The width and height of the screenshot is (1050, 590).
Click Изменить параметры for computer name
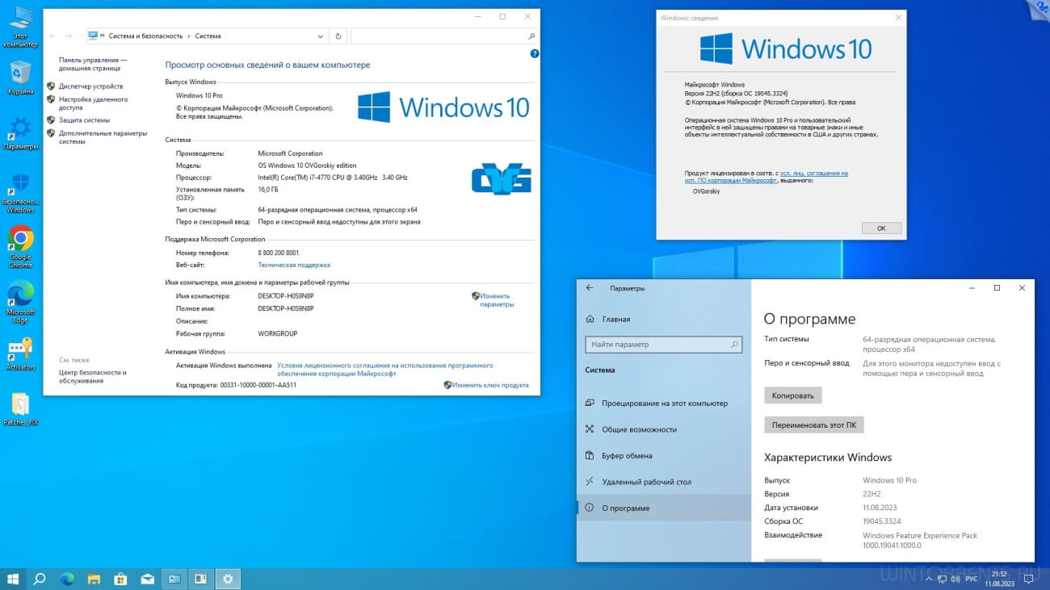tap(497, 300)
